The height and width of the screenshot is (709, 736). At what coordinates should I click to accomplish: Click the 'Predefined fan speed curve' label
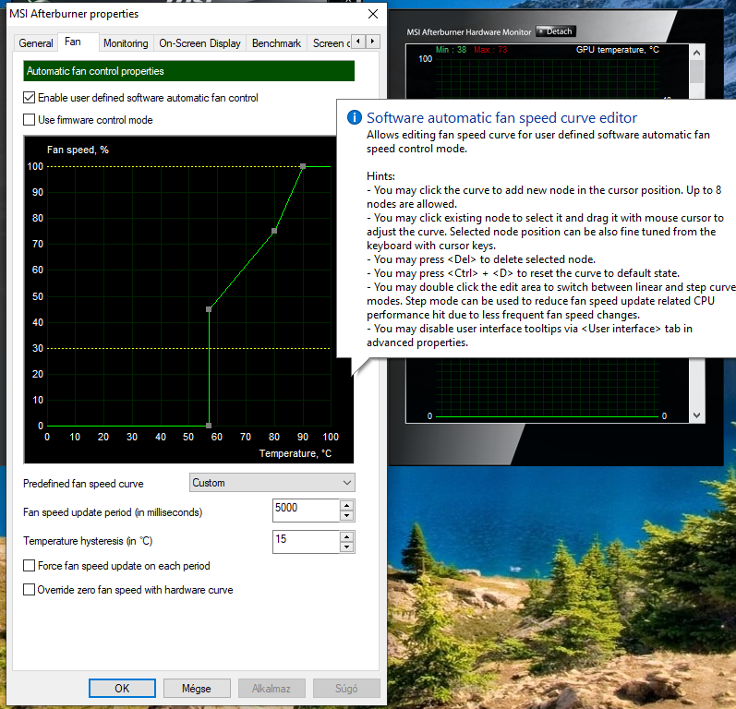click(x=83, y=484)
